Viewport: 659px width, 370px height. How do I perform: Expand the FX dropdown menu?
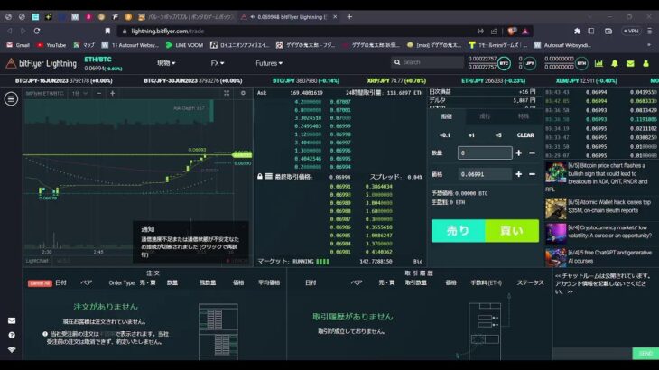coord(218,63)
